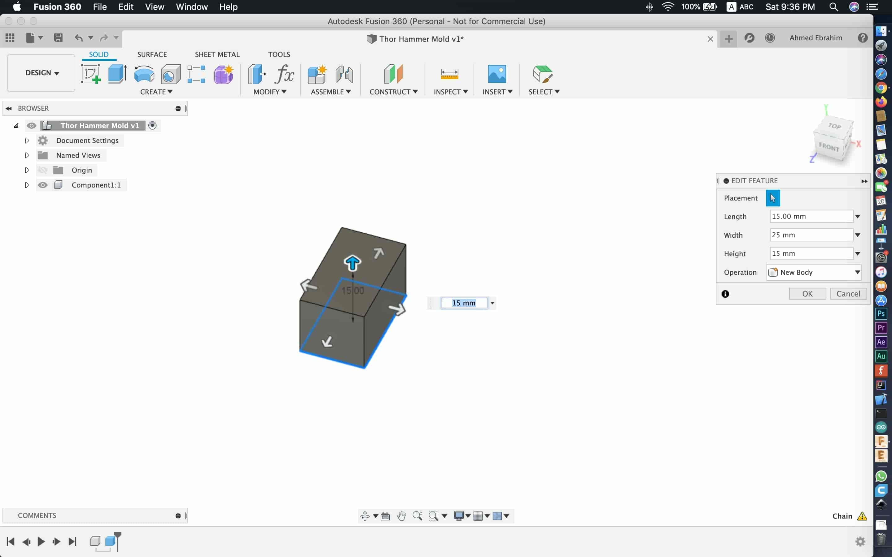Click the Select tool icon
Image resolution: width=892 pixels, height=557 pixels.
coord(543,74)
